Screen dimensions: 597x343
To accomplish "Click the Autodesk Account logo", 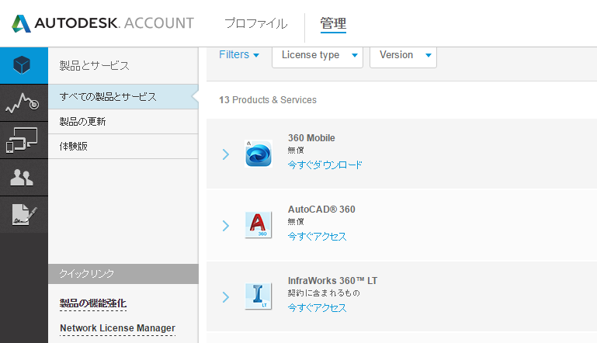I will (x=102, y=23).
